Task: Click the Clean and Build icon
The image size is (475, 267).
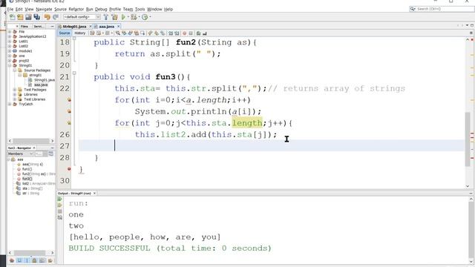Action: point(114,17)
